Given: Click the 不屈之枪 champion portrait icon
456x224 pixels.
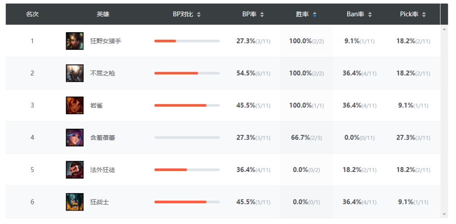Looking at the screenshot, I should tap(75, 73).
